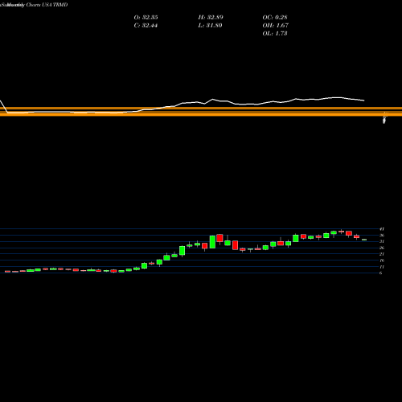The width and height of the screenshot is (402, 402).
Task: Click the 'Charts USA TRMD' title text
Action: (47, 5)
